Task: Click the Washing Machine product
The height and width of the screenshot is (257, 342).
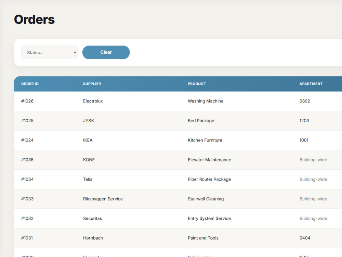Action: [206, 101]
